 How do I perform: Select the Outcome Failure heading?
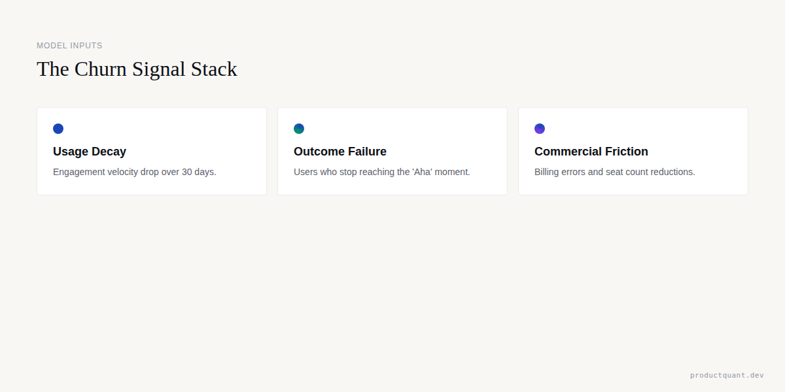tap(340, 152)
